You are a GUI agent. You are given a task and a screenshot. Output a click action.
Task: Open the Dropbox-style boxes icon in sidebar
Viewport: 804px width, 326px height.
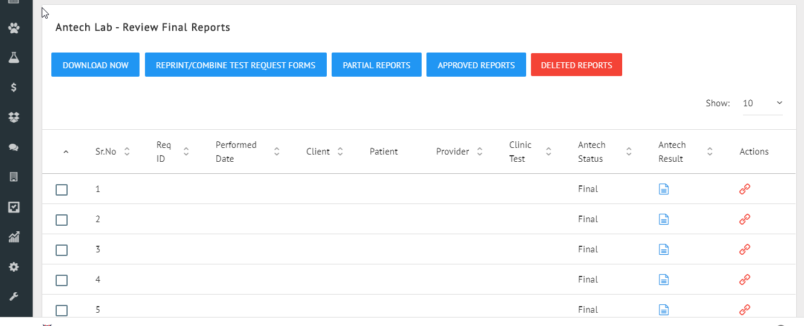click(13, 117)
